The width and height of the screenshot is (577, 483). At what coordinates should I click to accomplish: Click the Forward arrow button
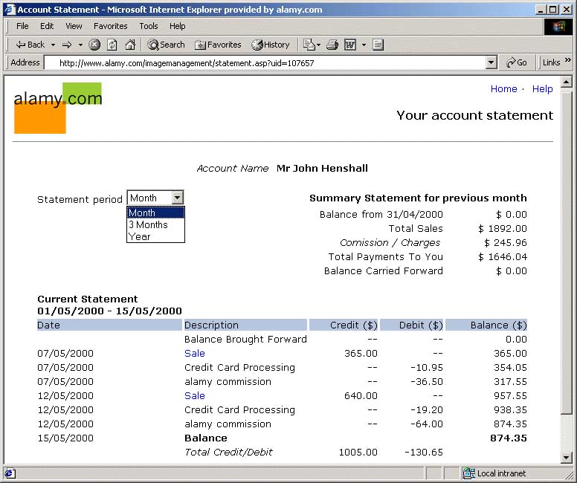(x=67, y=45)
